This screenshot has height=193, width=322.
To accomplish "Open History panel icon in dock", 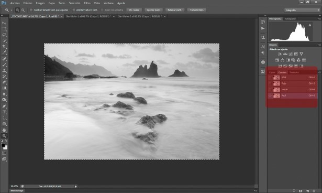I will [263, 22].
